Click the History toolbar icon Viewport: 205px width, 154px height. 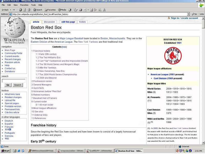pyautogui.click(x=70, y=10)
